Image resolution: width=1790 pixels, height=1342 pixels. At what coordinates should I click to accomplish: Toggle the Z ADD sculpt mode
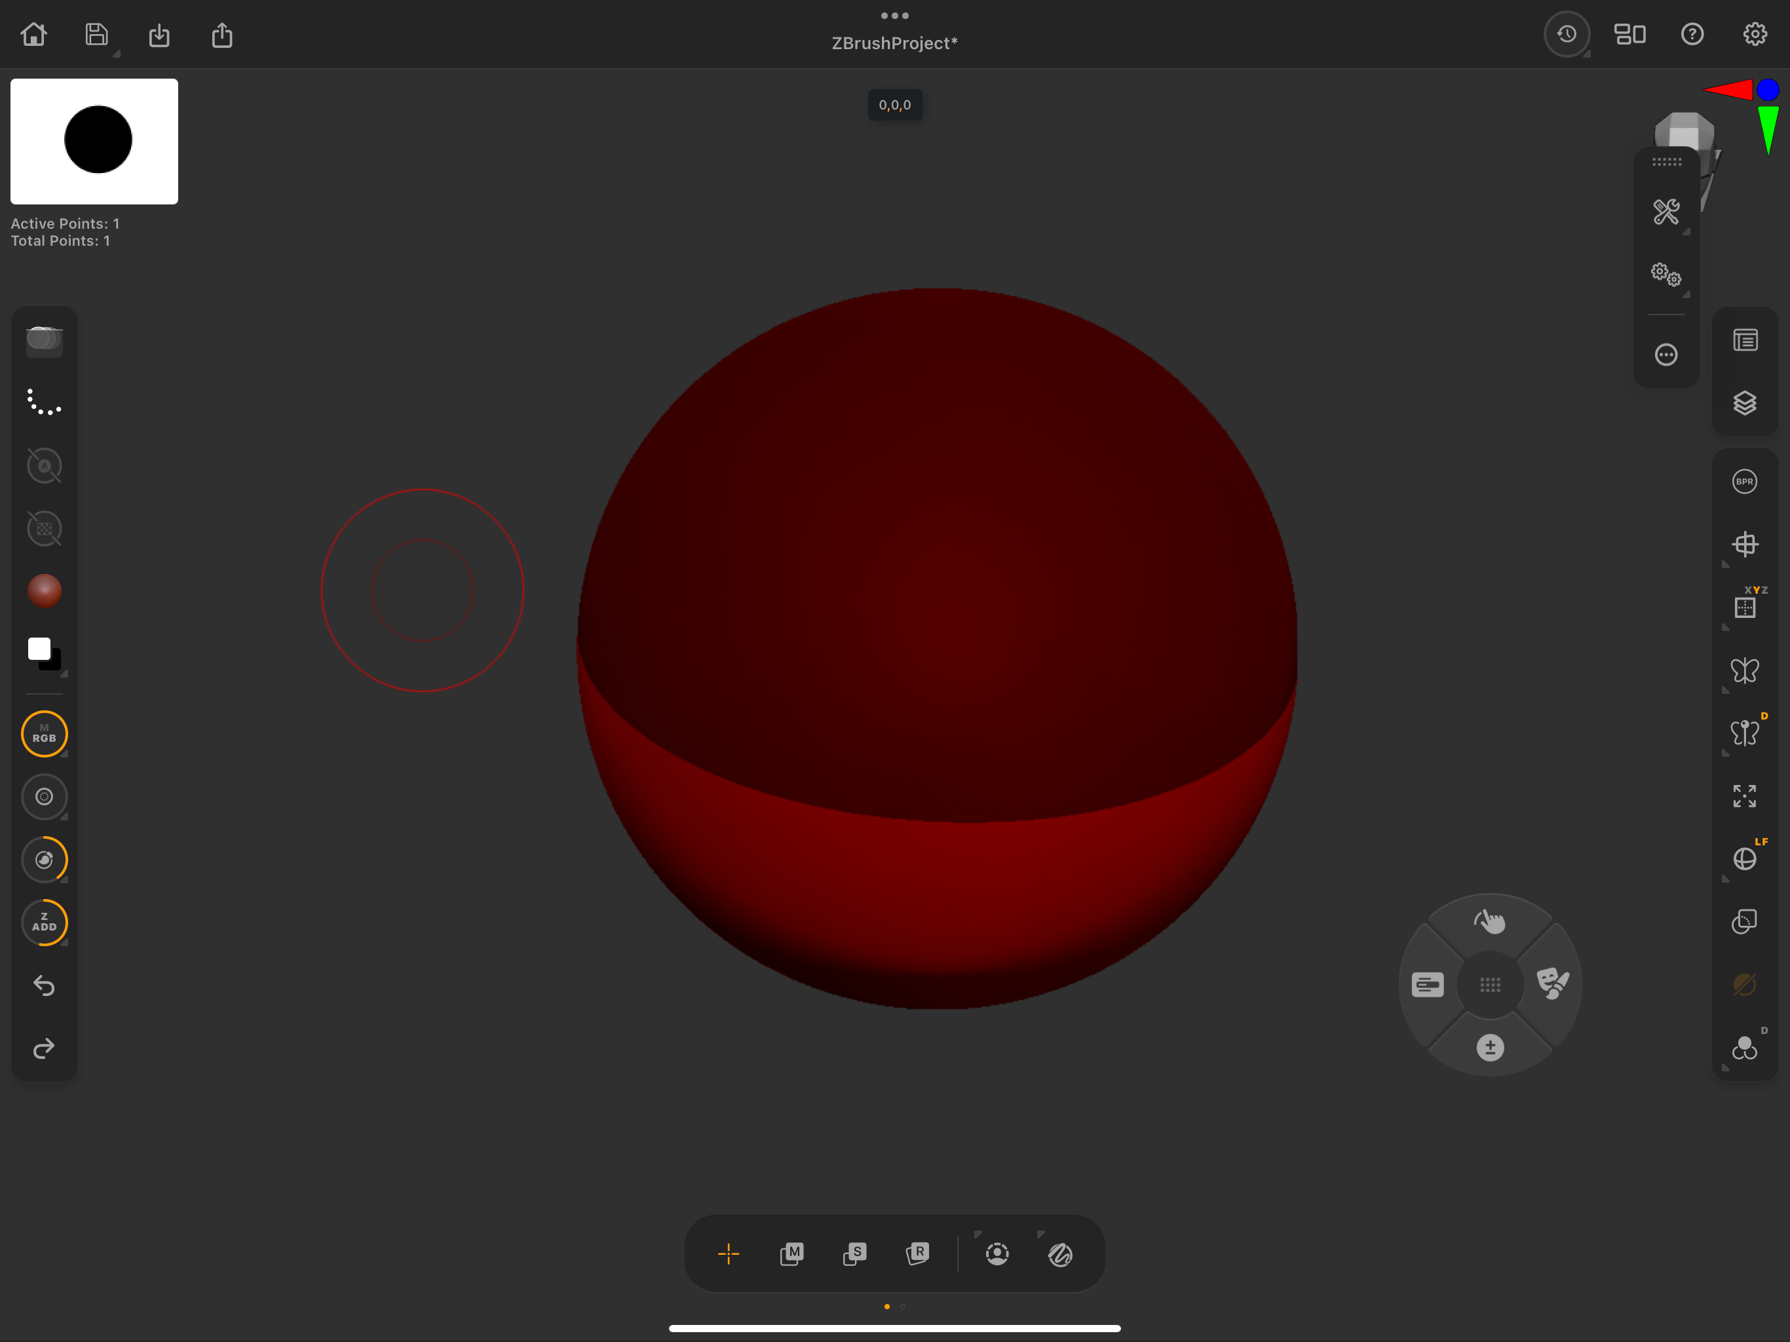[45, 923]
